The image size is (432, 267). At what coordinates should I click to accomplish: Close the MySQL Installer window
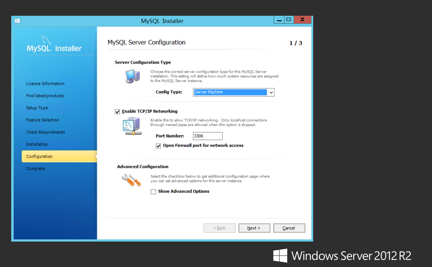pyautogui.click(x=302, y=20)
